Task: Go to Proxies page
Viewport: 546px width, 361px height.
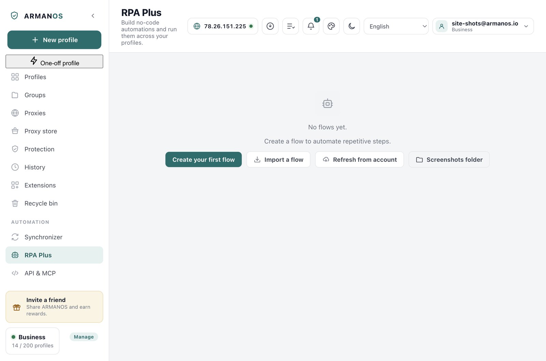Action: 54,113
